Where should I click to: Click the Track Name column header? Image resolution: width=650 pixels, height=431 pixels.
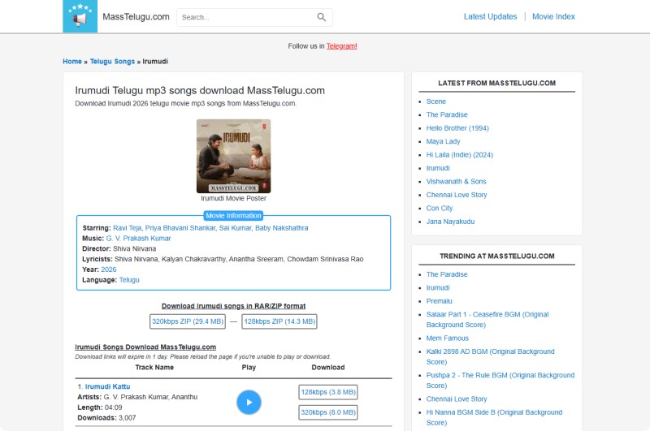154,367
